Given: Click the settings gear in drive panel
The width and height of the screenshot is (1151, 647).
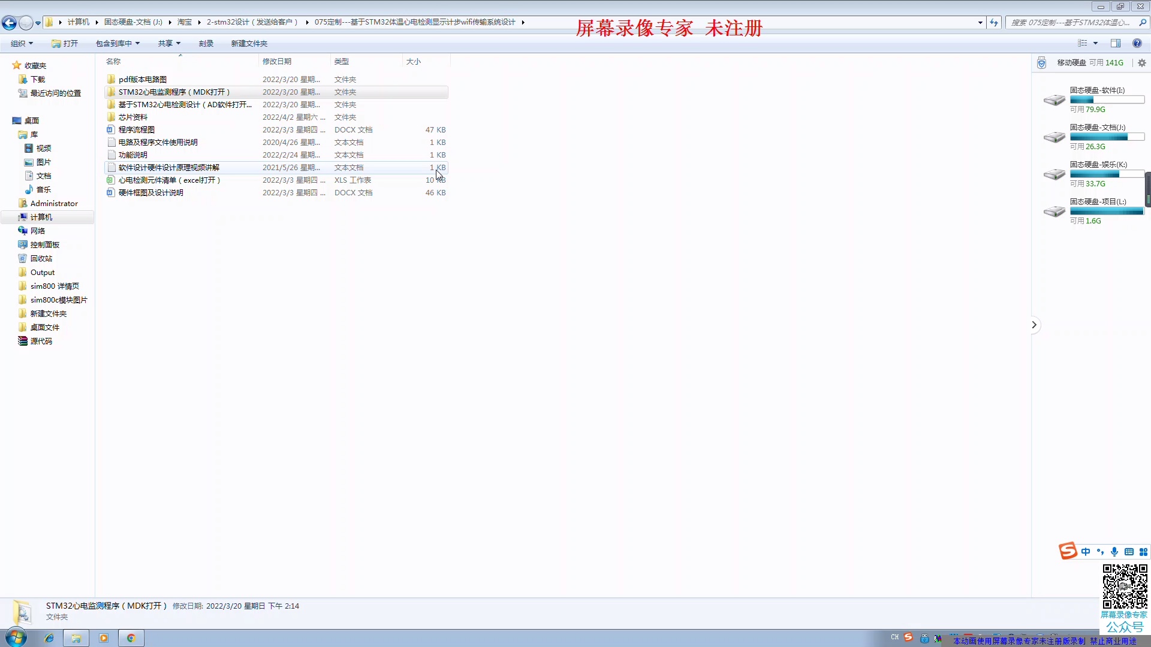Looking at the screenshot, I should coord(1141,63).
